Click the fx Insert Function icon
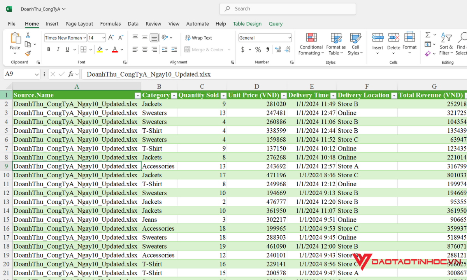Screen dimensions: 467x280 [x=71, y=74]
